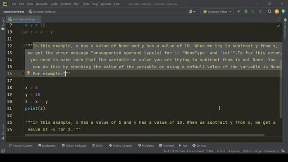Open the Tools menu
Image resolution: width=288 pixels, height=162 pixels.
86,4
